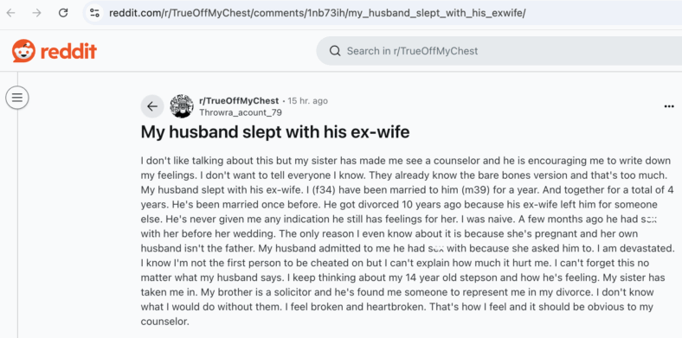682x338 pixels.
Task: Reload the Reddit page
Action: point(63,13)
